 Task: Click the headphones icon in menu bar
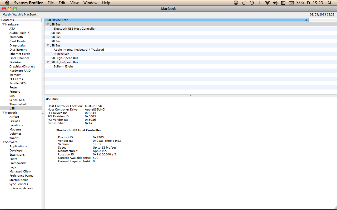click(236, 3)
